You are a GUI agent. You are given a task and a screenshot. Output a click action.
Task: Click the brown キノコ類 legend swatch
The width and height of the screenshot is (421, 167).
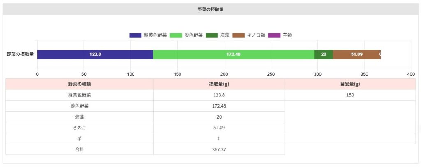click(238, 35)
